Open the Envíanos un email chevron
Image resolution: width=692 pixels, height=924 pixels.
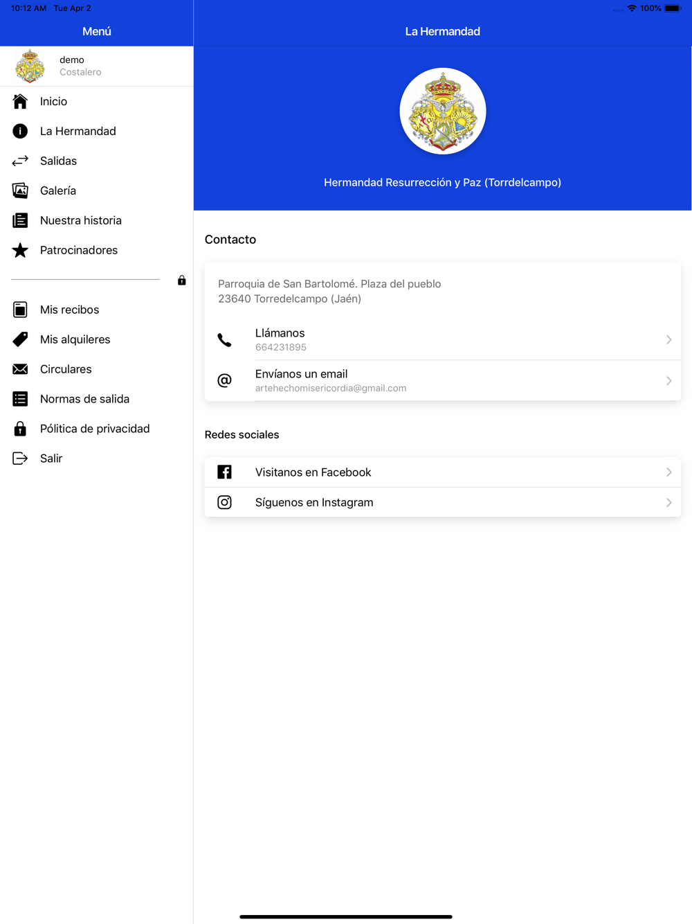pyautogui.click(x=668, y=381)
